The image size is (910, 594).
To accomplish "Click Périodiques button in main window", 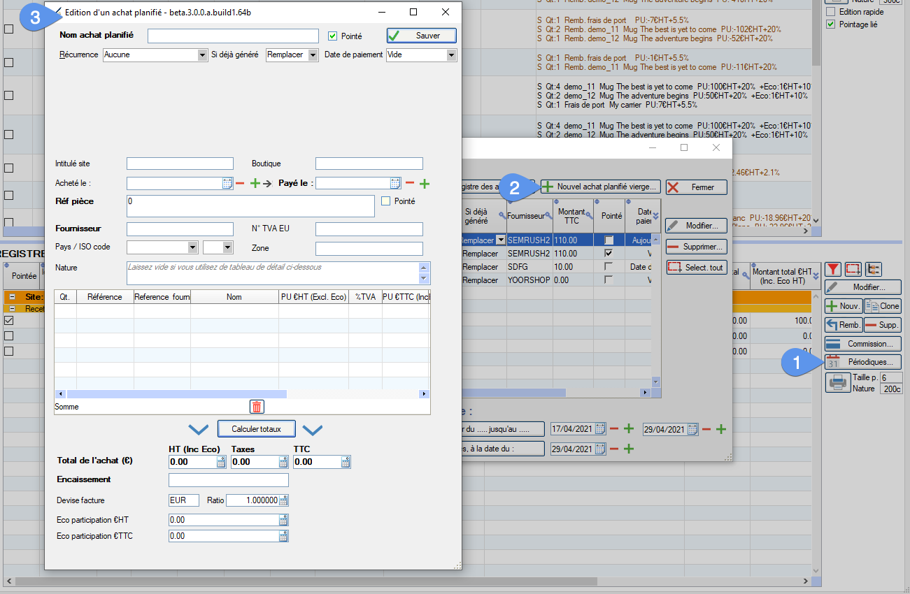I will [863, 362].
